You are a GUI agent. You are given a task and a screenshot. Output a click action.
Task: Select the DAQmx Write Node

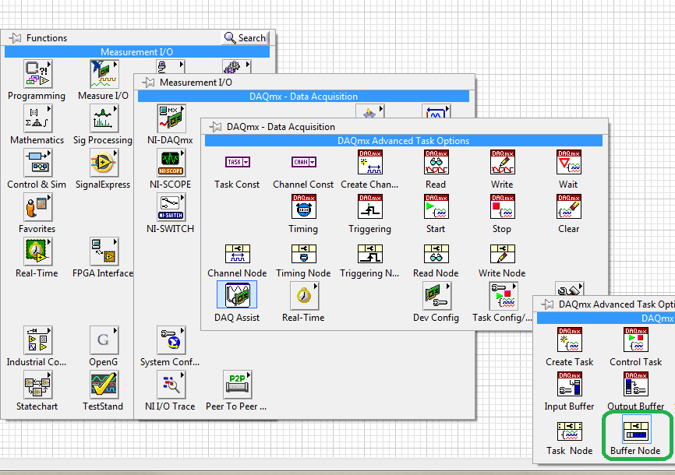coord(503,254)
